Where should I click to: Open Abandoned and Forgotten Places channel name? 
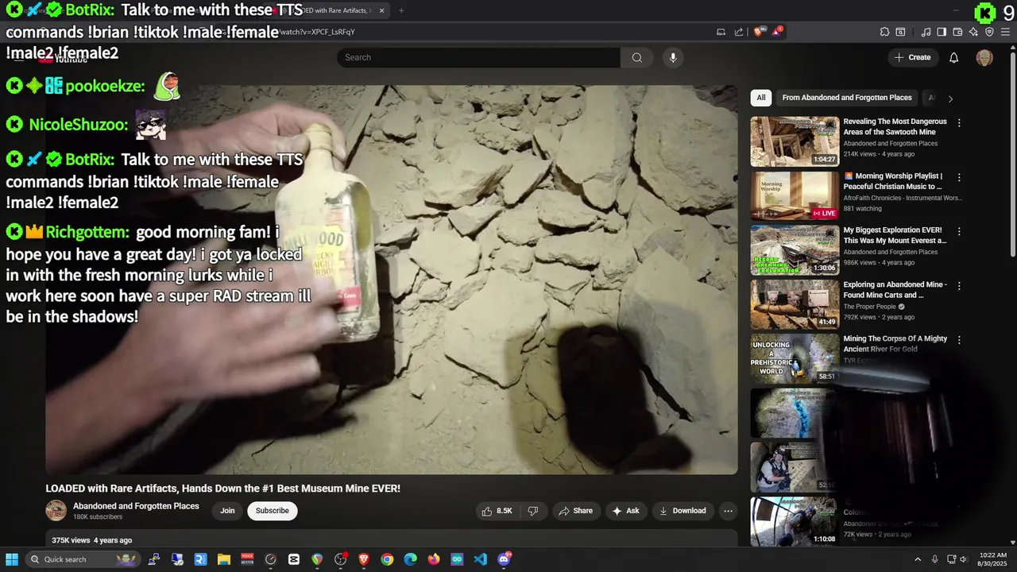[136, 506]
